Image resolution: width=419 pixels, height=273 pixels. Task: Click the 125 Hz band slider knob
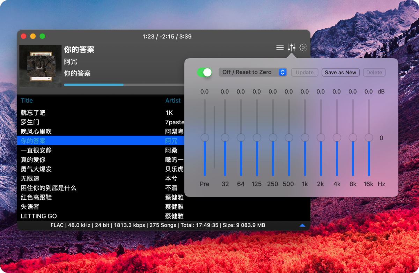257,138
